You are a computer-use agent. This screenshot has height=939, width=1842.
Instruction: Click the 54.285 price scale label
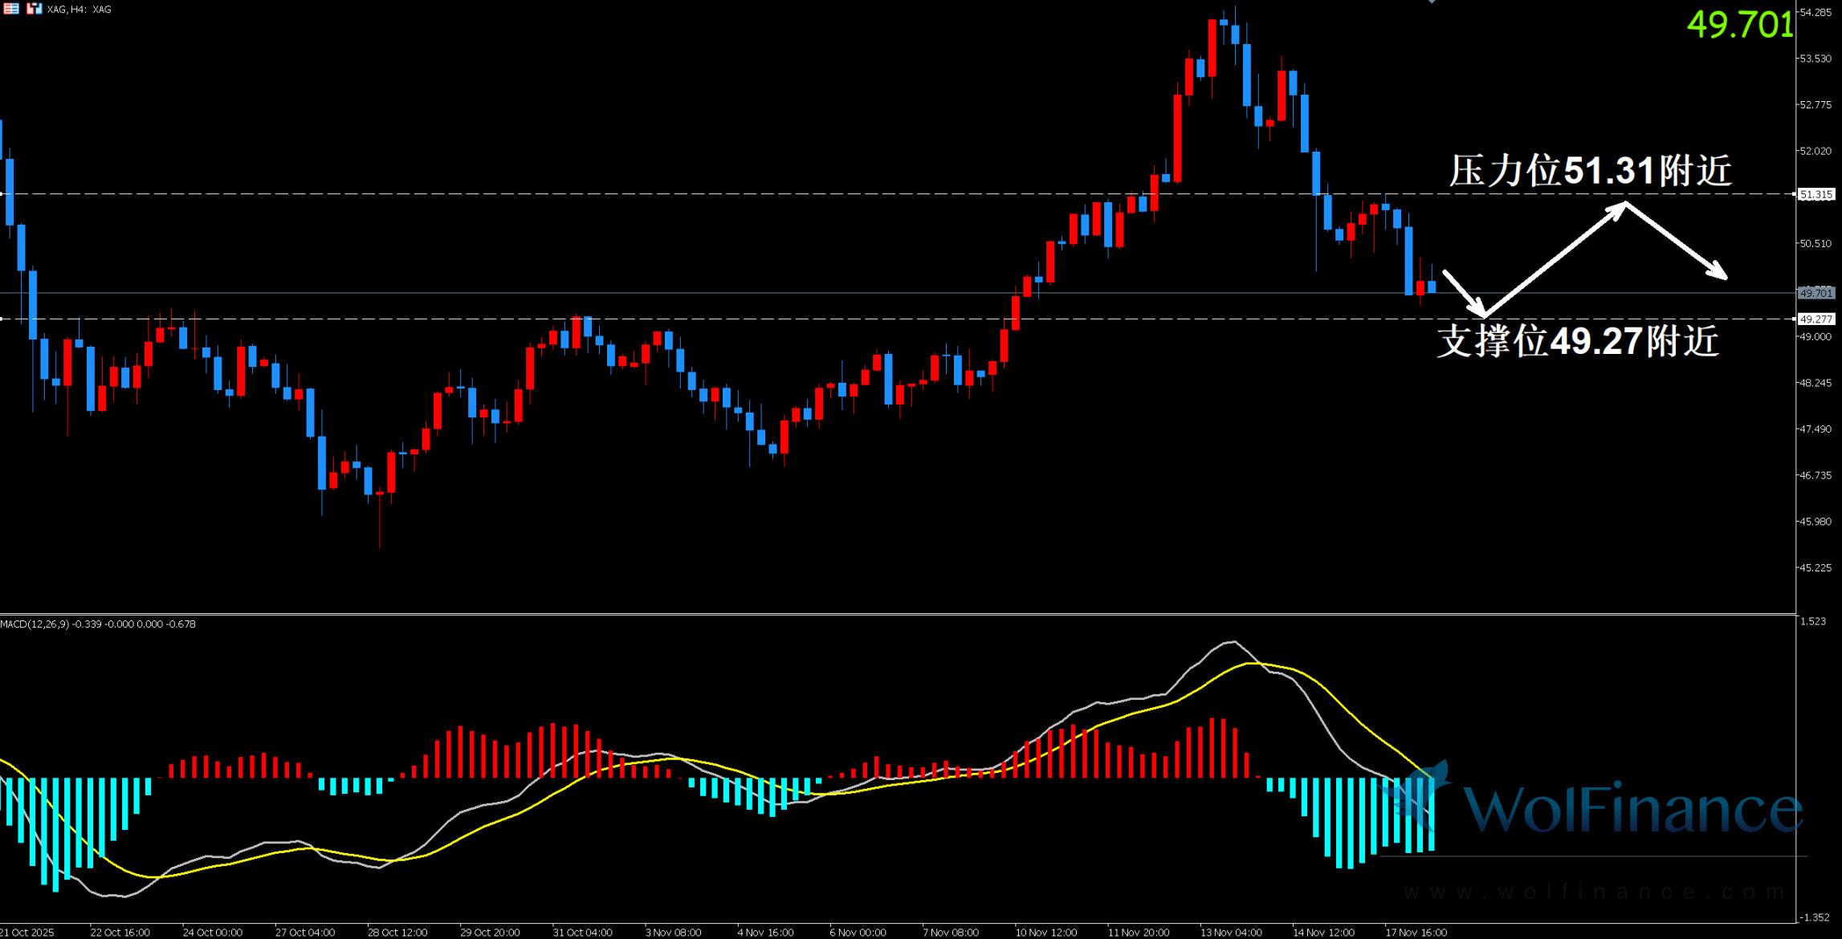[x=1816, y=12]
